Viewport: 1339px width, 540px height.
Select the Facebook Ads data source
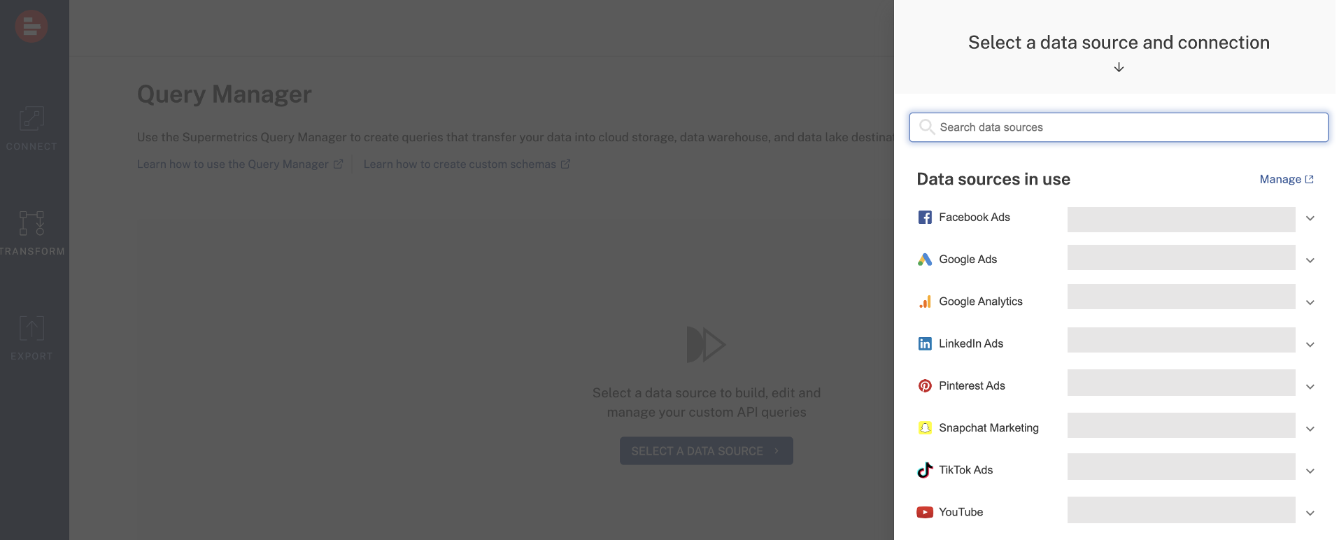click(974, 218)
